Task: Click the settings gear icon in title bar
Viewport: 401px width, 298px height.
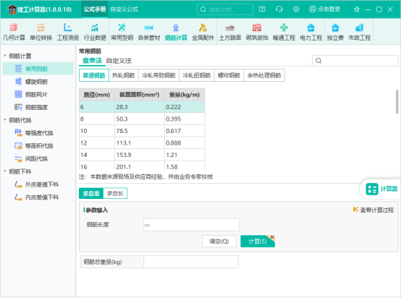Action: (296, 9)
